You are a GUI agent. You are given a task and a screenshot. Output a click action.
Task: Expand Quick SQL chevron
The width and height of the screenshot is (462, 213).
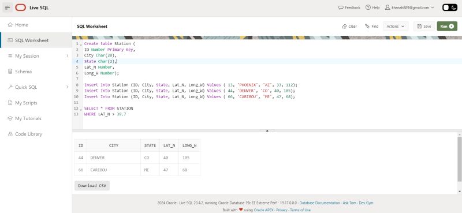[67, 87]
